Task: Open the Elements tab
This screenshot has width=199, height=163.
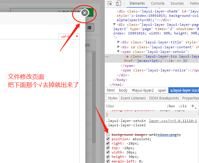Action: 137,3
